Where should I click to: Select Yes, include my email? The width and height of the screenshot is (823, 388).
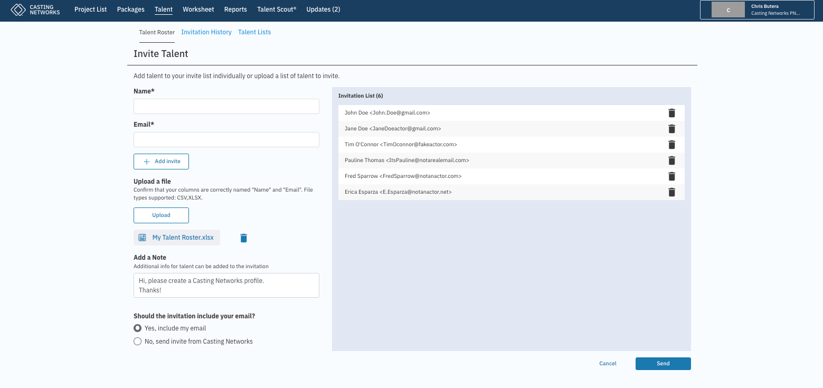[x=138, y=328]
